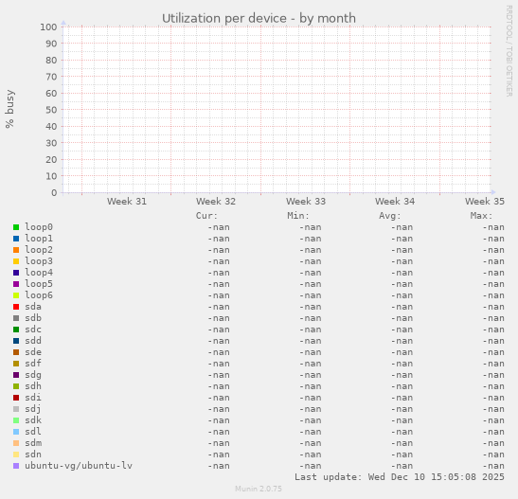
Task: Select the sdd legend label
Action: 33,341
